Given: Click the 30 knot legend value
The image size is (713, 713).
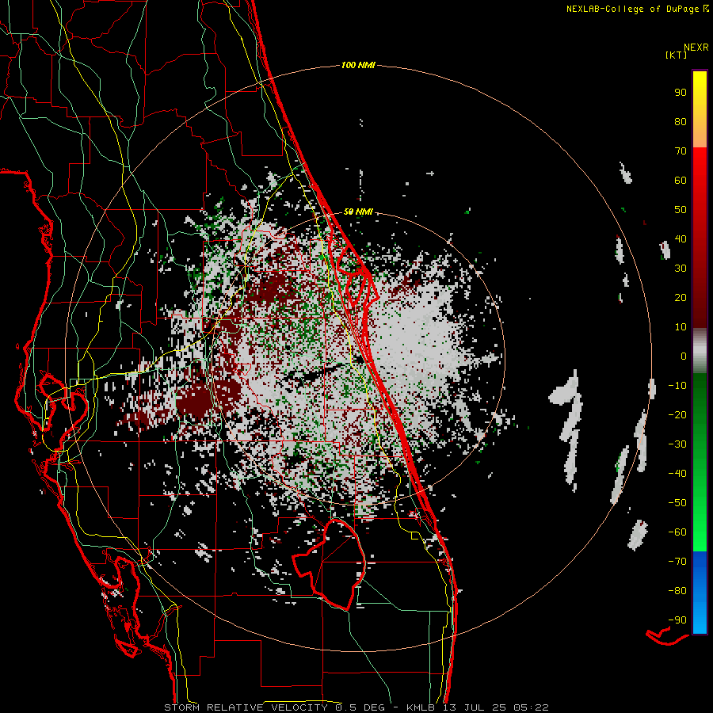Looking at the screenshot, I should coord(681,269).
